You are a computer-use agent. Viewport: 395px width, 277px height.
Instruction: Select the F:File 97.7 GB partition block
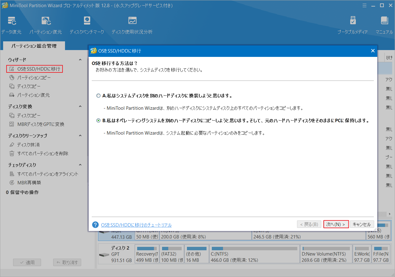click(381, 254)
